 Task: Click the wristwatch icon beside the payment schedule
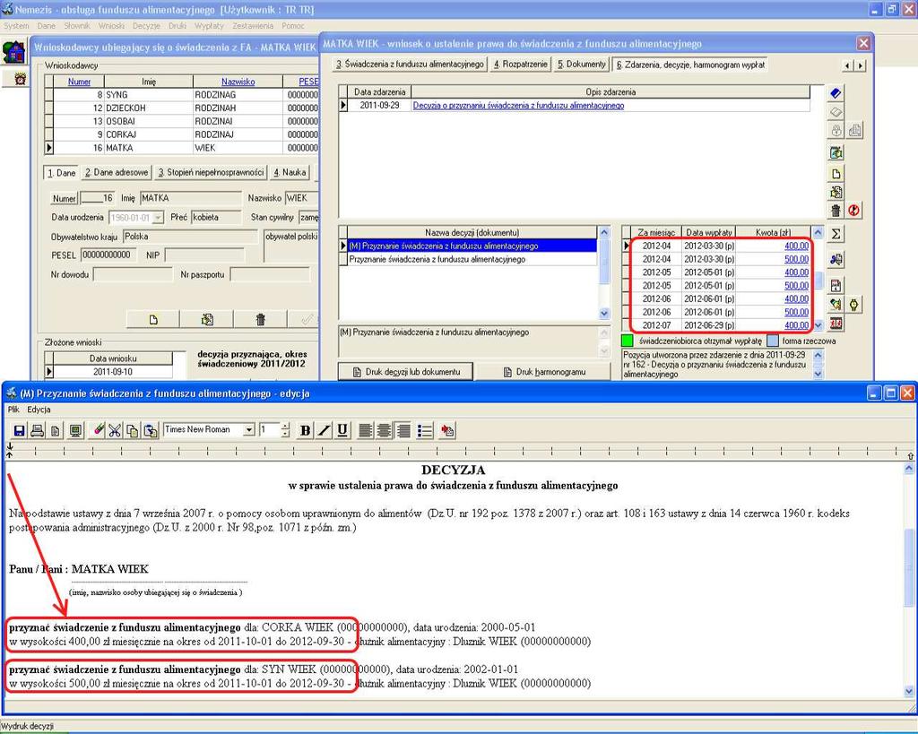point(854,305)
